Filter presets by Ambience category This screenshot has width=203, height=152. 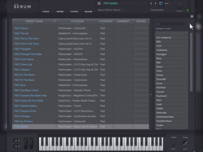coord(172,50)
